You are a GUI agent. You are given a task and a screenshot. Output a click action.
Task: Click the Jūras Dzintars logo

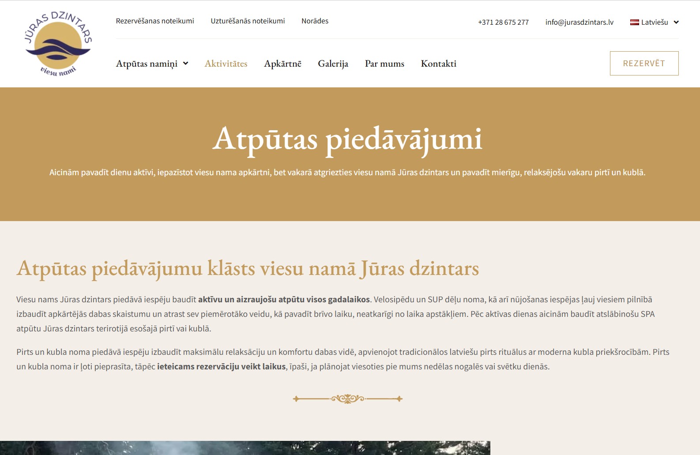point(58,44)
